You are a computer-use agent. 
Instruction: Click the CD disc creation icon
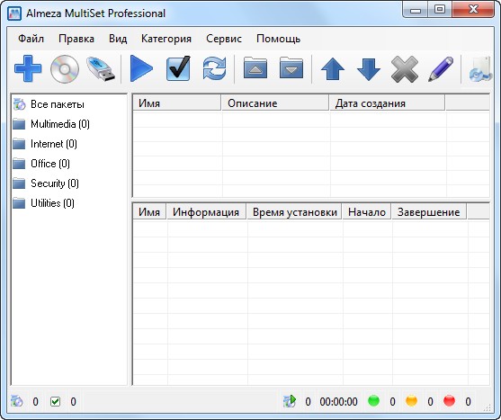[x=65, y=69]
